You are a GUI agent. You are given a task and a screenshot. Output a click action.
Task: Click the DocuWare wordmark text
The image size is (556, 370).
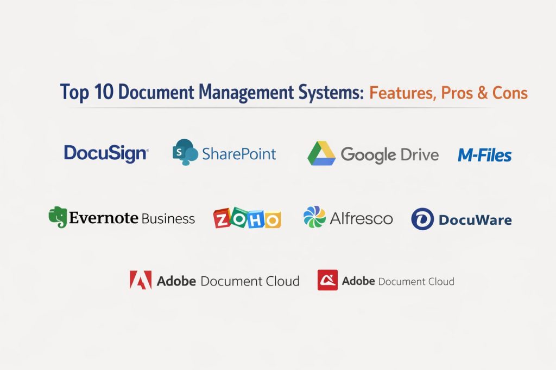click(475, 220)
